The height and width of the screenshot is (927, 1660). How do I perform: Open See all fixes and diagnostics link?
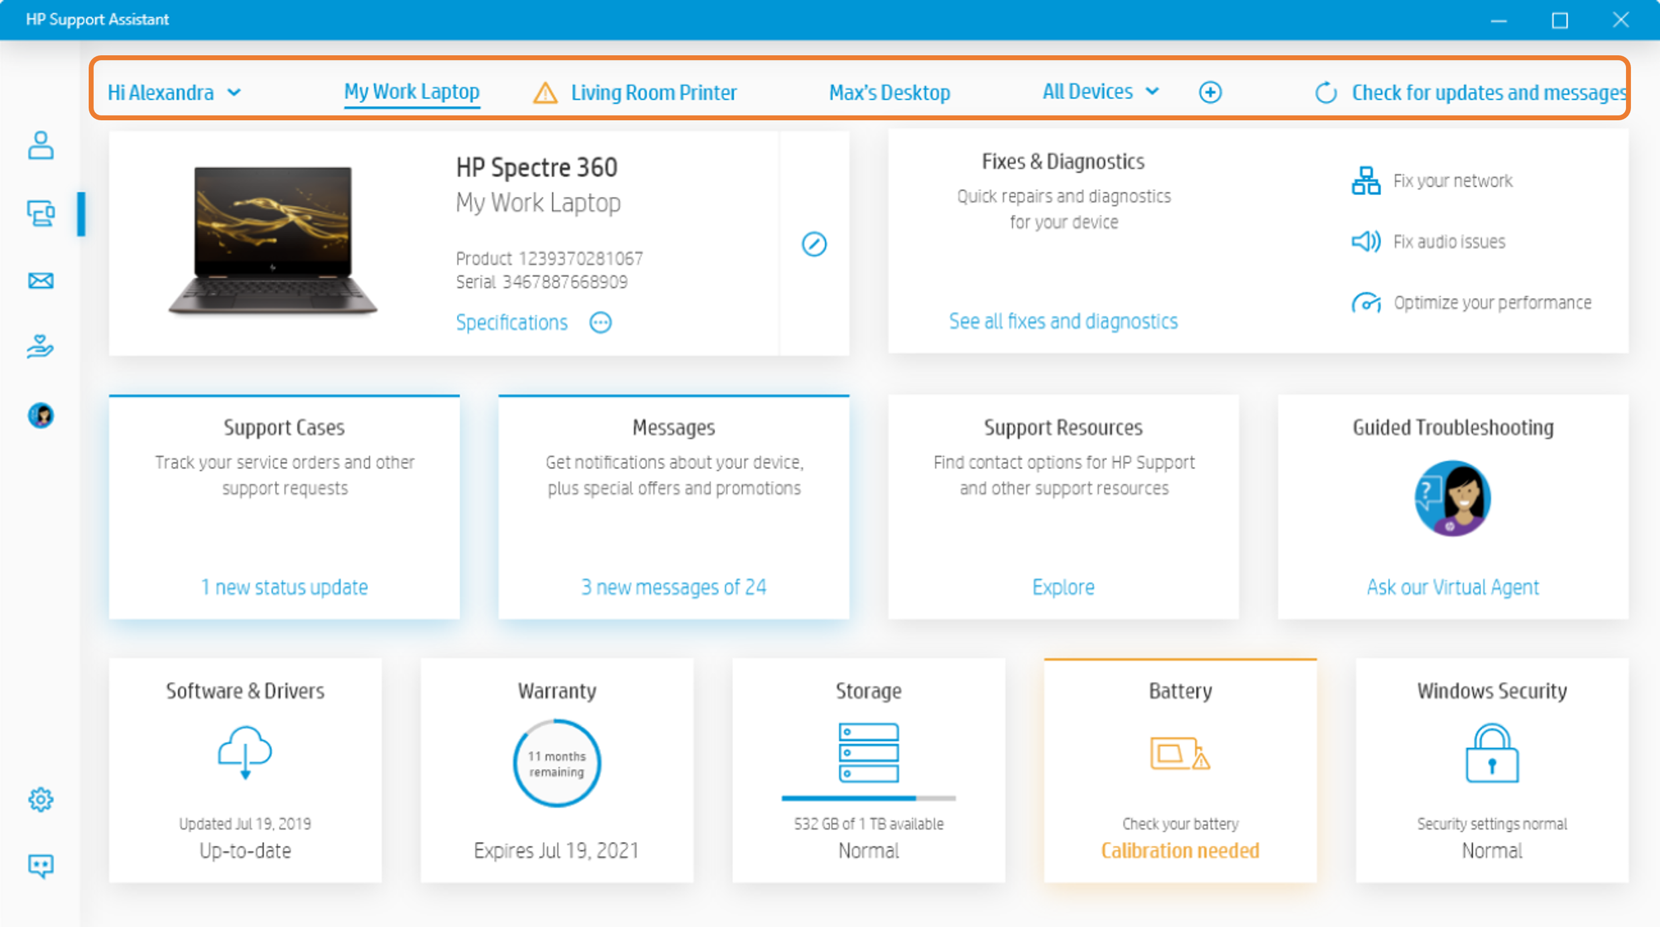click(x=1063, y=321)
